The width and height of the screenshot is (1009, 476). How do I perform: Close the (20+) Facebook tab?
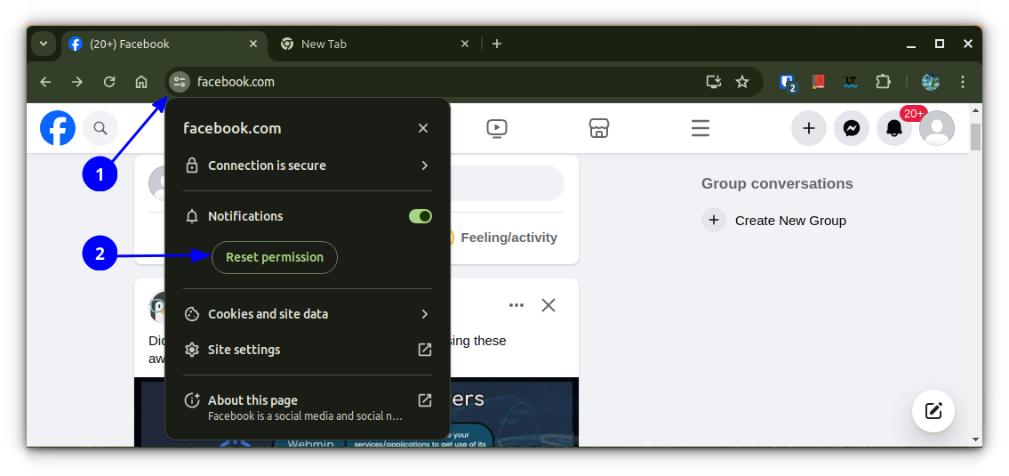pos(253,44)
